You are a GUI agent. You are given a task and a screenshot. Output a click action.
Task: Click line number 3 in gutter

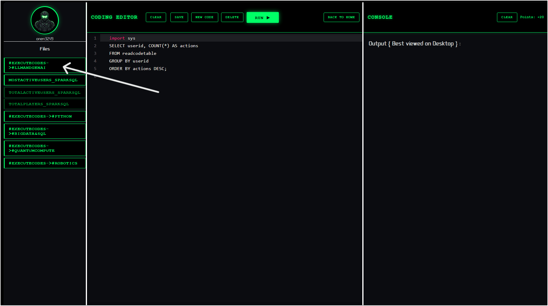pos(95,53)
